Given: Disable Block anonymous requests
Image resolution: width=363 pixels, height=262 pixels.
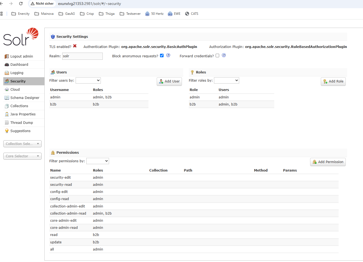Looking at the screenshot, I should tap(162, 55).
